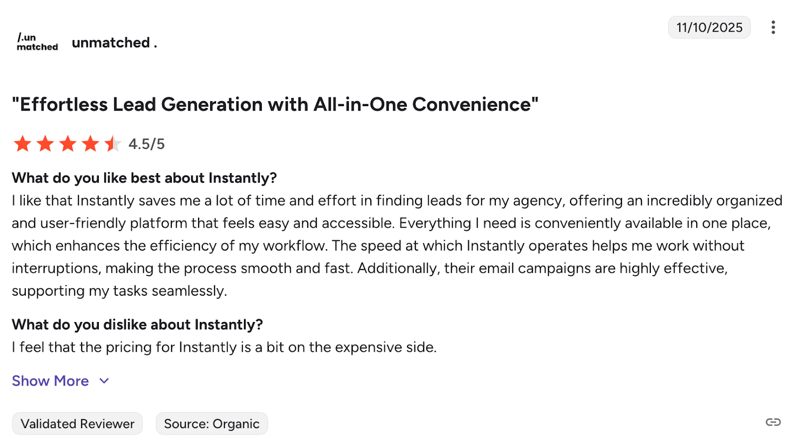Viewport: 795px width, 447px height.
Task: Open the "Effortless Lead Generation" review title
Action: (275, 105)
